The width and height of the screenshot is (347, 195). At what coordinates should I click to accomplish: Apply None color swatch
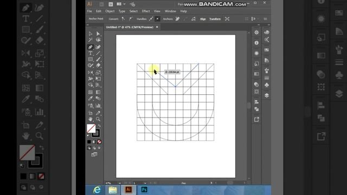point(99,142)
